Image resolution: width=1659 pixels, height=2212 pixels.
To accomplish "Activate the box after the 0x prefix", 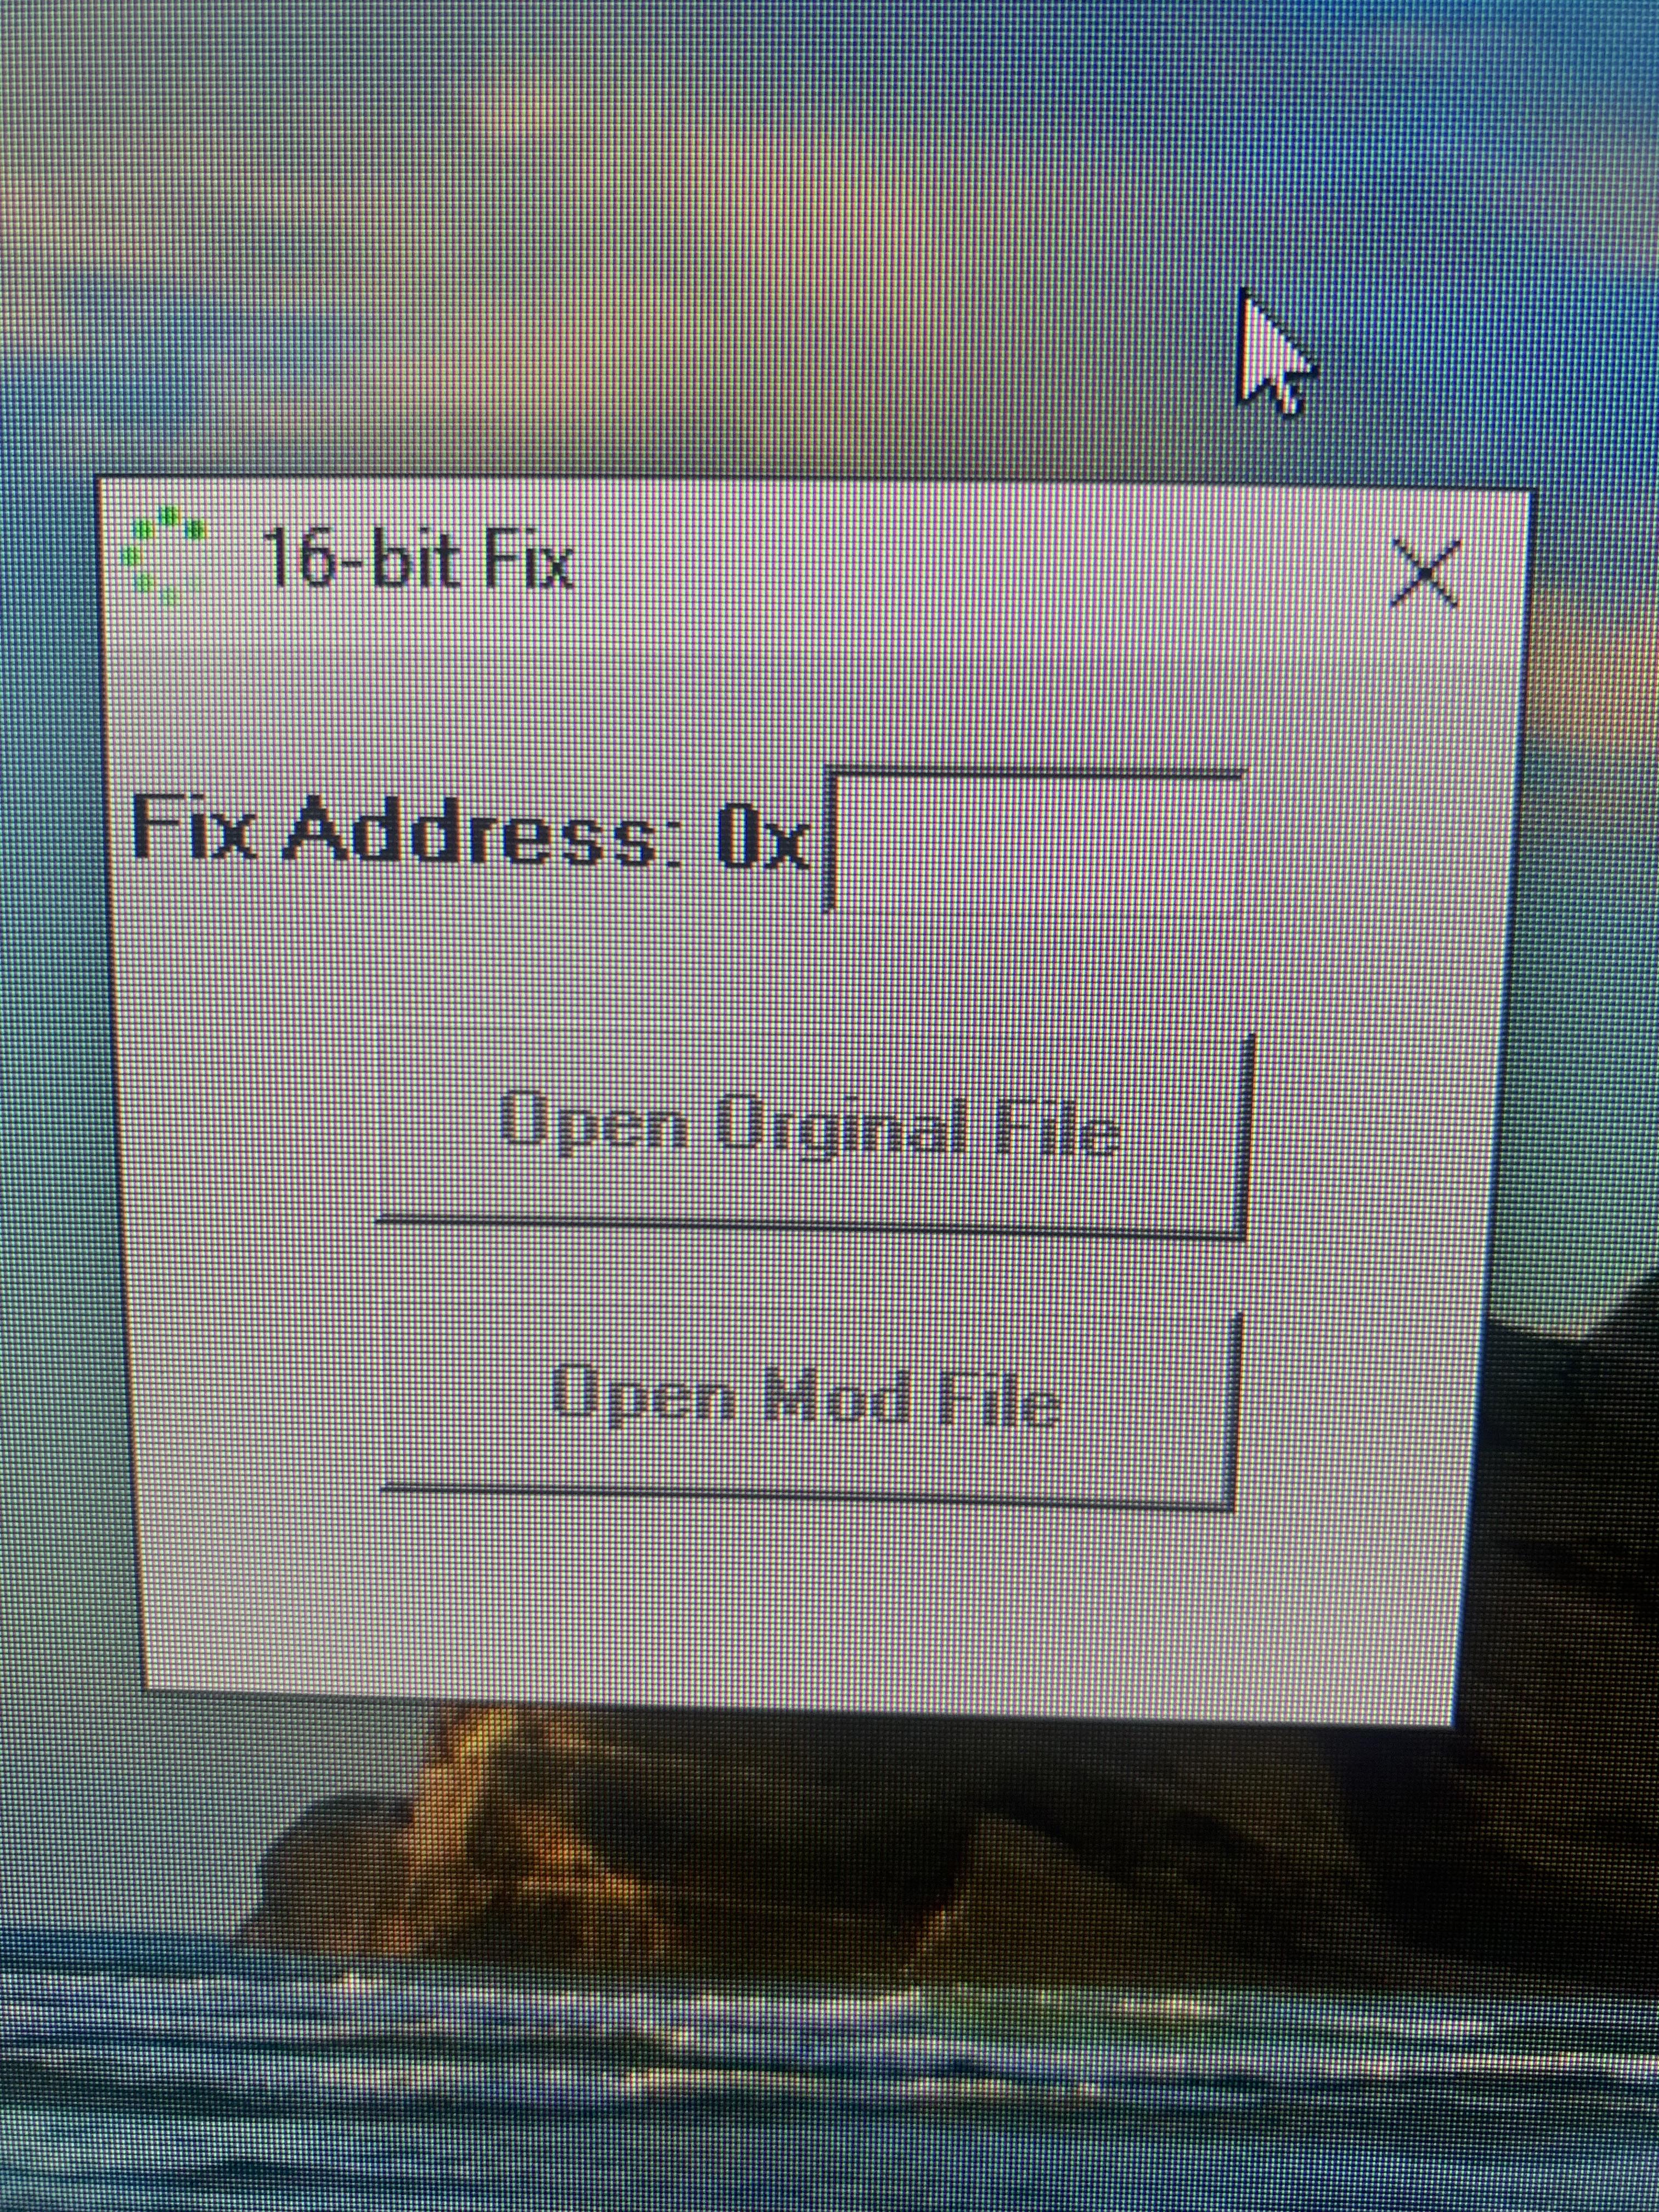I will tap(1036, 841).
